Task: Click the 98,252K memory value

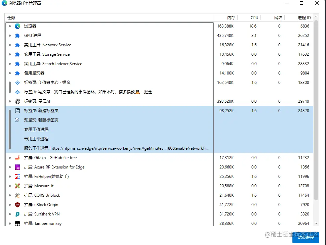Action: click(x=227, y=111)
